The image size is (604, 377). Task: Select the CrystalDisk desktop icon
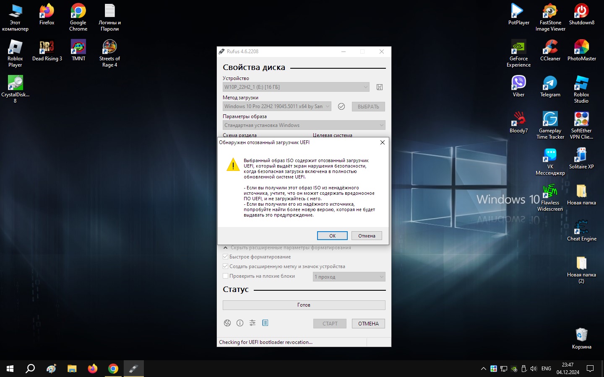click(x=15, y=89)
